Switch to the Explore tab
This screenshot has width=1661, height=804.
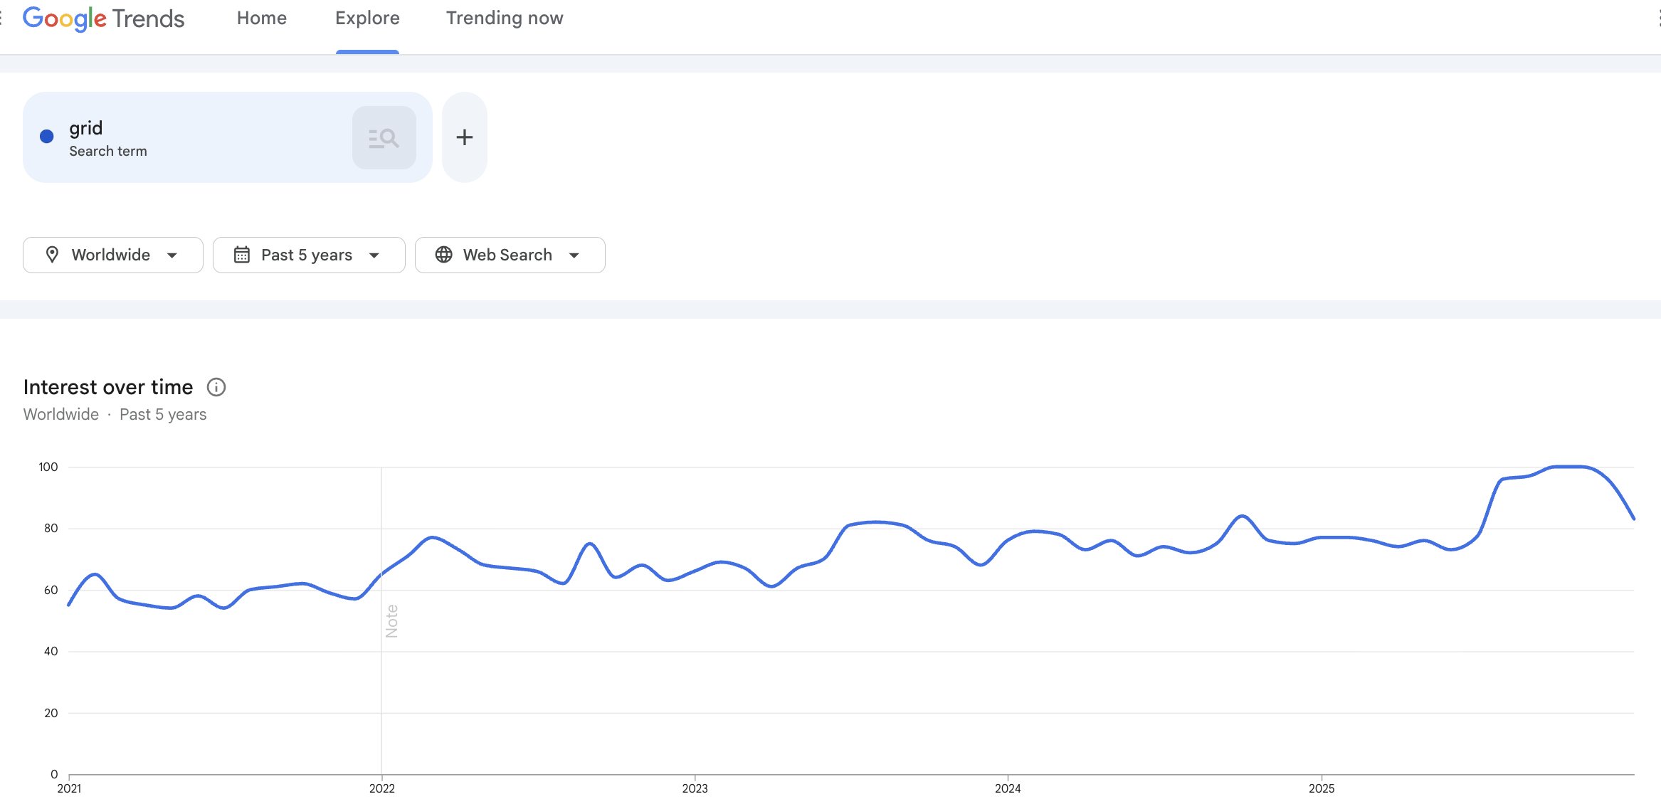point(367,18)
